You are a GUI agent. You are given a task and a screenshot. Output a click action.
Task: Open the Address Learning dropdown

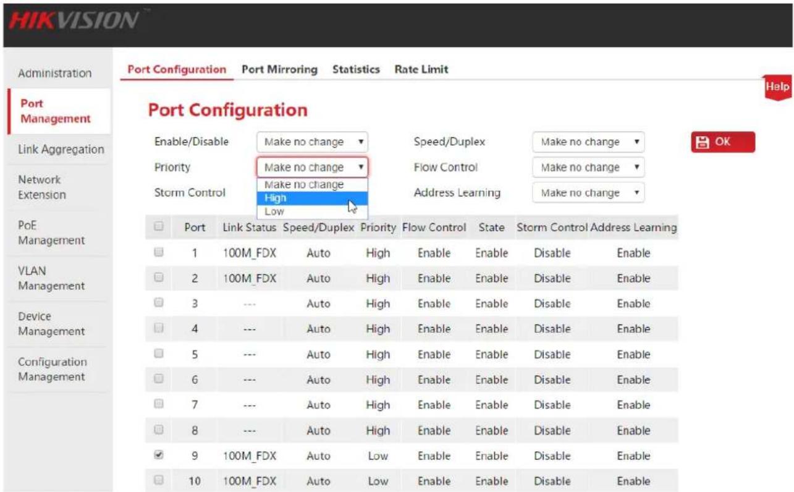(588, 193)
